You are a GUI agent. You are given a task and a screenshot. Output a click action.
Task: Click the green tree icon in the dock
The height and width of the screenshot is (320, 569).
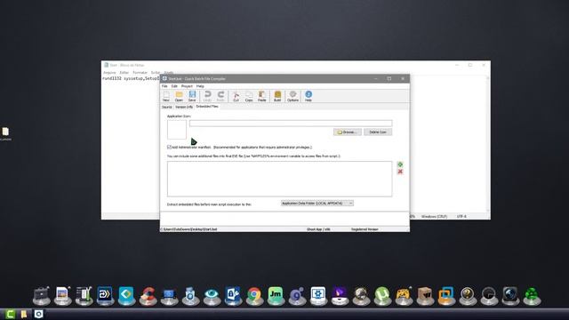(x=532, y=296)
